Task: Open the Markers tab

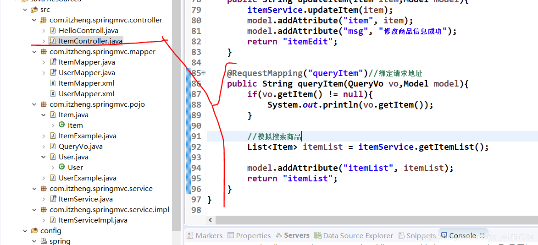Action: [205, 235]
